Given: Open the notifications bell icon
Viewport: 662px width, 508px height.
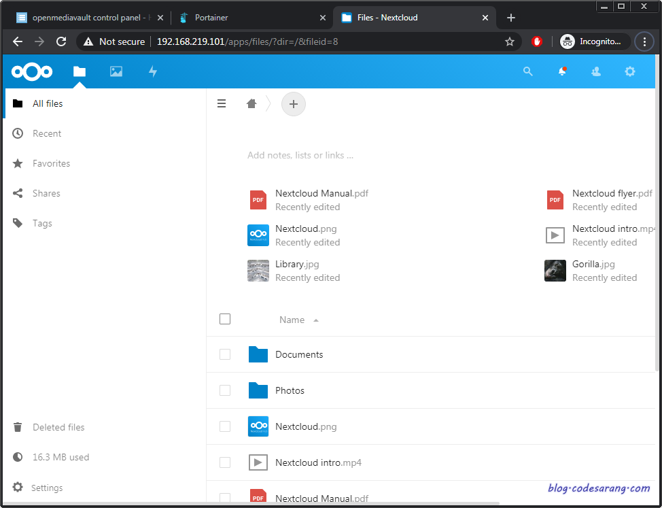Looking at the screenshot, I should click(562, 71).
